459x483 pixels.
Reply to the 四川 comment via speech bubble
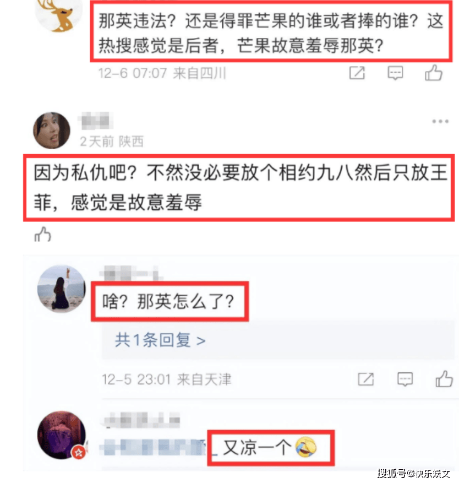point(395,73)
